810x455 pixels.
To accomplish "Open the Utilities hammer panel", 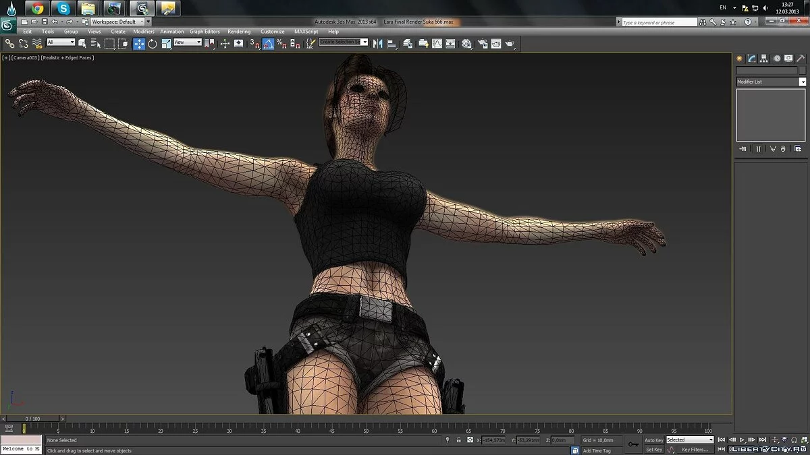I will tap(800, 59).
